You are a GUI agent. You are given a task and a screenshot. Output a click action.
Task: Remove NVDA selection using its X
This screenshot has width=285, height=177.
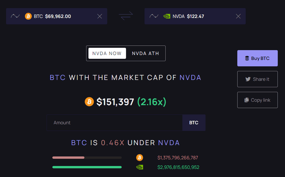tap(238, 16)
